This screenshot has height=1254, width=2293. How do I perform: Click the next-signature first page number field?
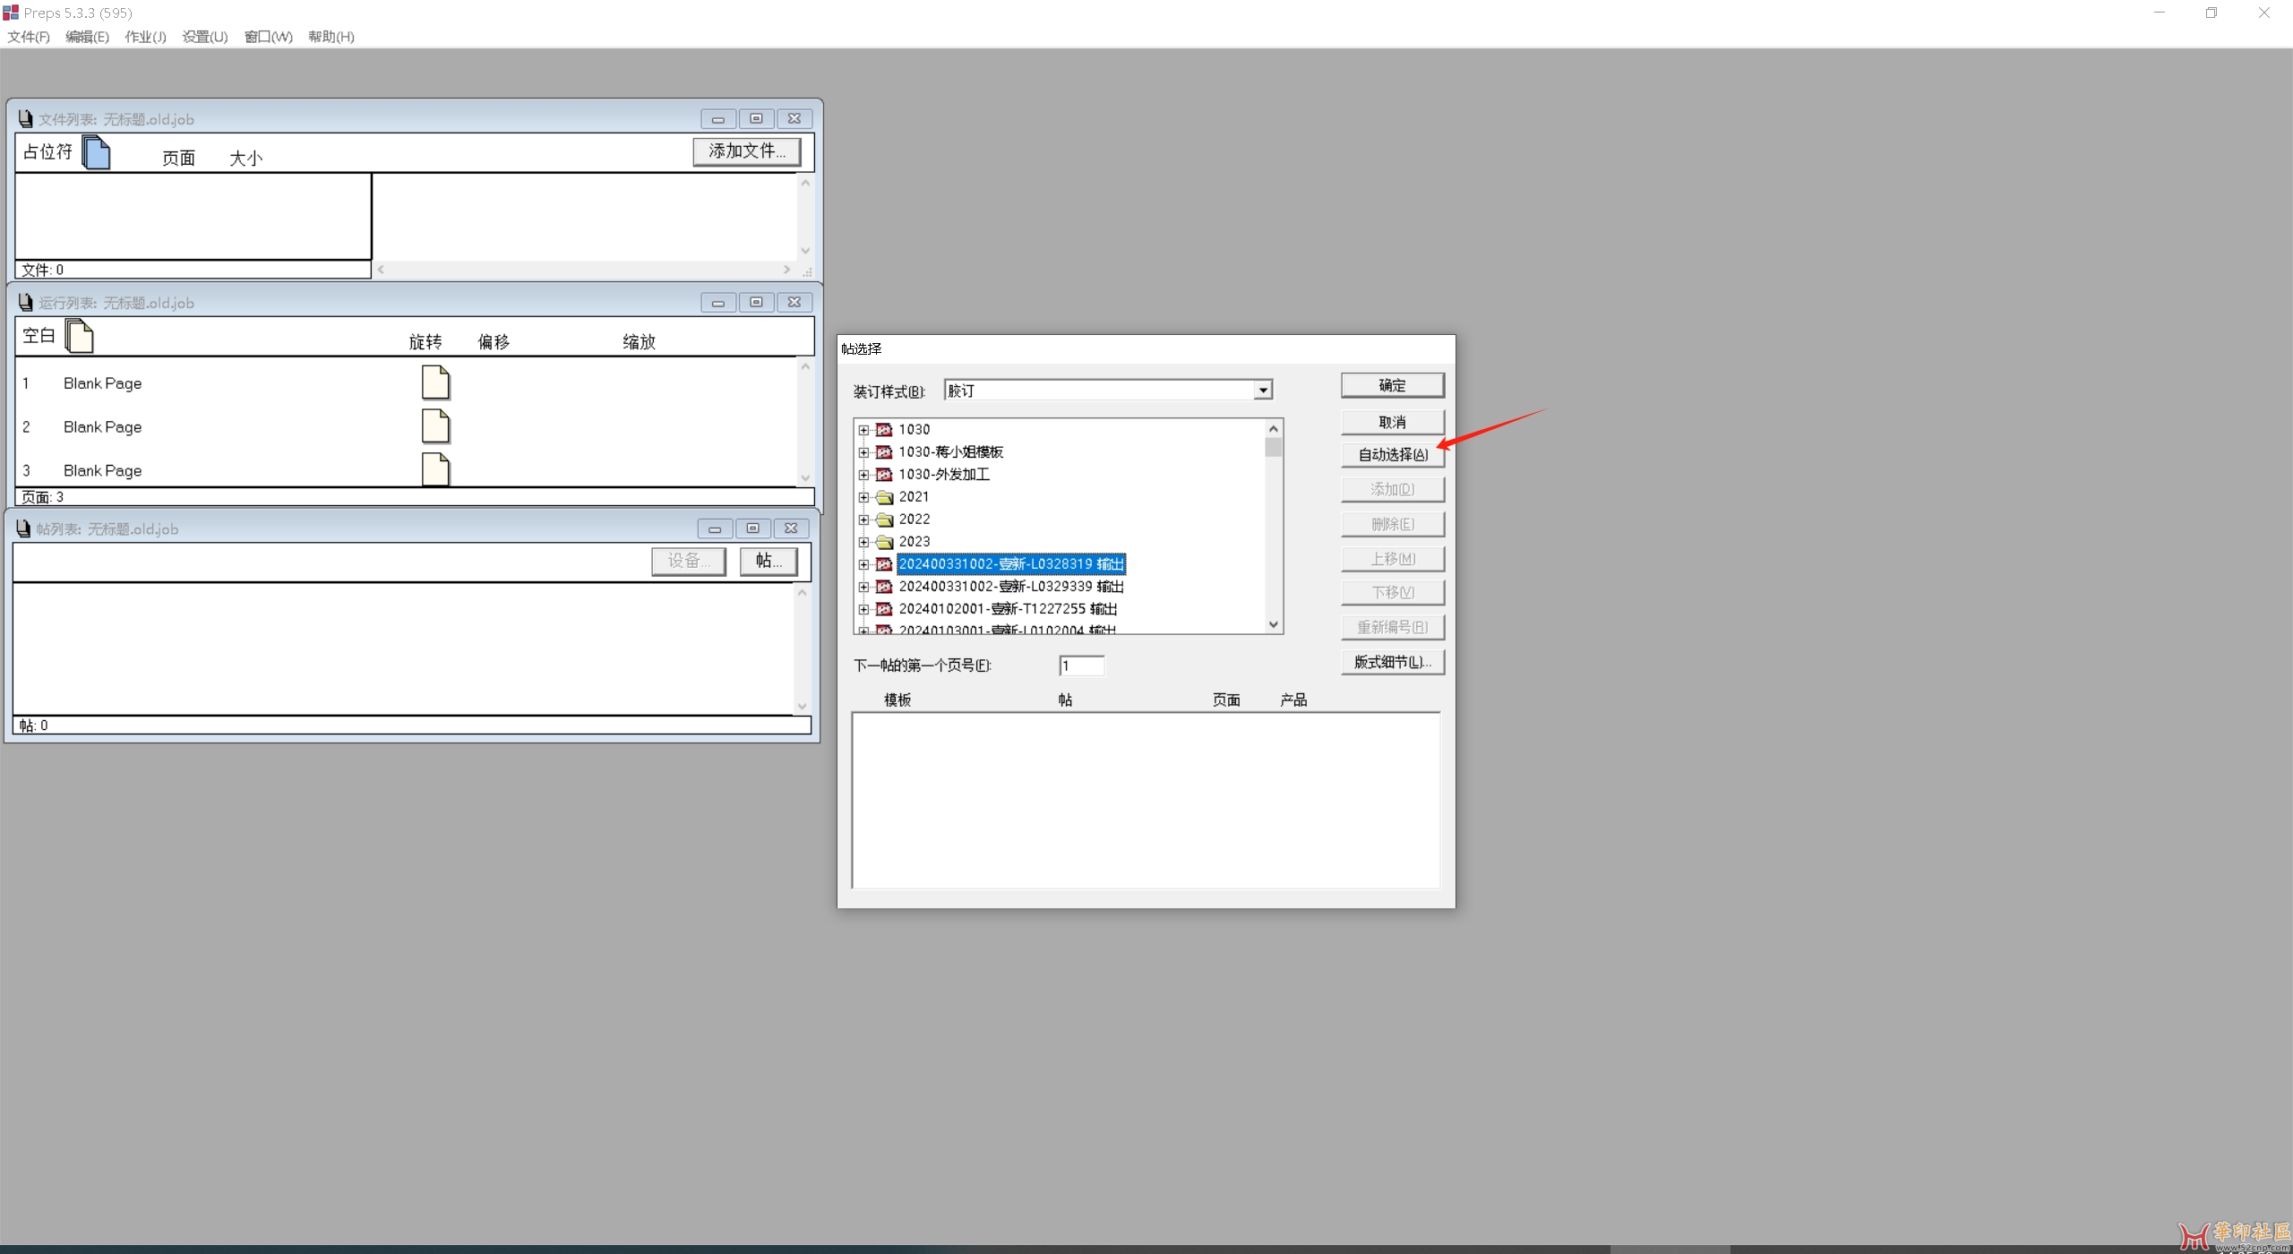tap(1081, 666)
